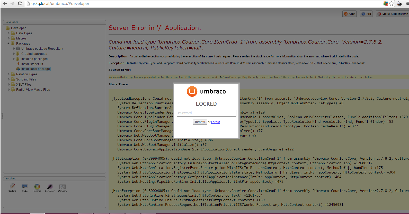Collapse the Packages tree node

point(9,44)
